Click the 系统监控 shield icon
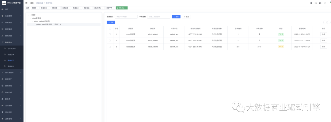Viewport: 331px width, 122px height. point(2,112)
